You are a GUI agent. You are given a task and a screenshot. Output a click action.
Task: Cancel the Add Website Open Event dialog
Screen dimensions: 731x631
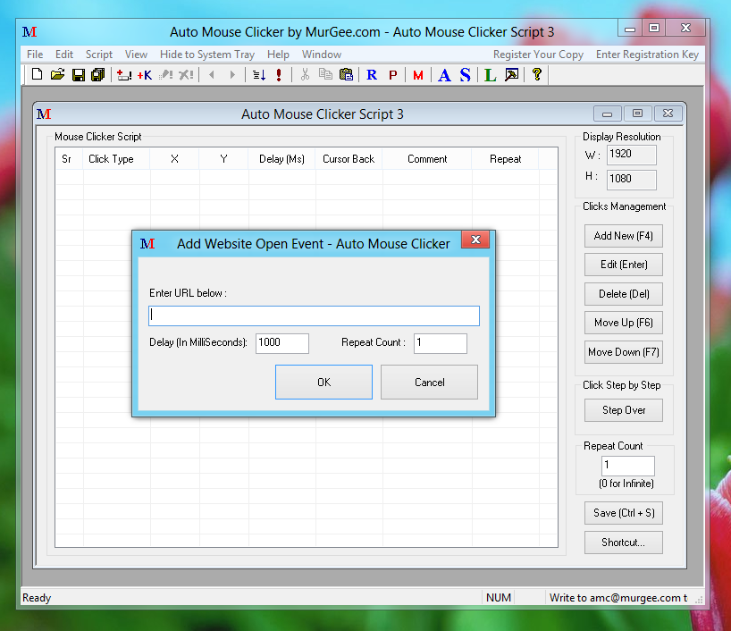(x=429, y=383)
